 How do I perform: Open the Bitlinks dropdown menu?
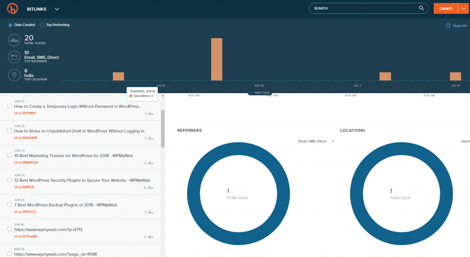[x=57, y=9]
